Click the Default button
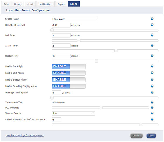Image resolution: width=164 pixels, height=142 pixels. click(x=136, y=136)
